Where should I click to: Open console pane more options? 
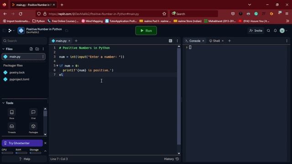(x=287, y=41)
